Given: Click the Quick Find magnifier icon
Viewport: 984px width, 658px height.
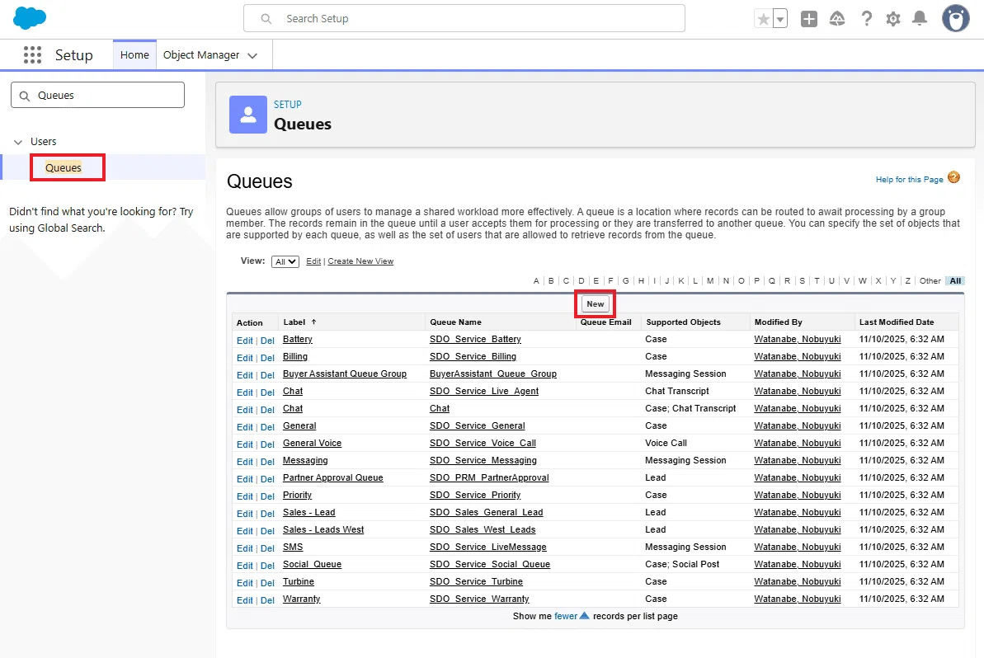Looking at the screenshot, I should pyautogui.click(x=25, y=96).
